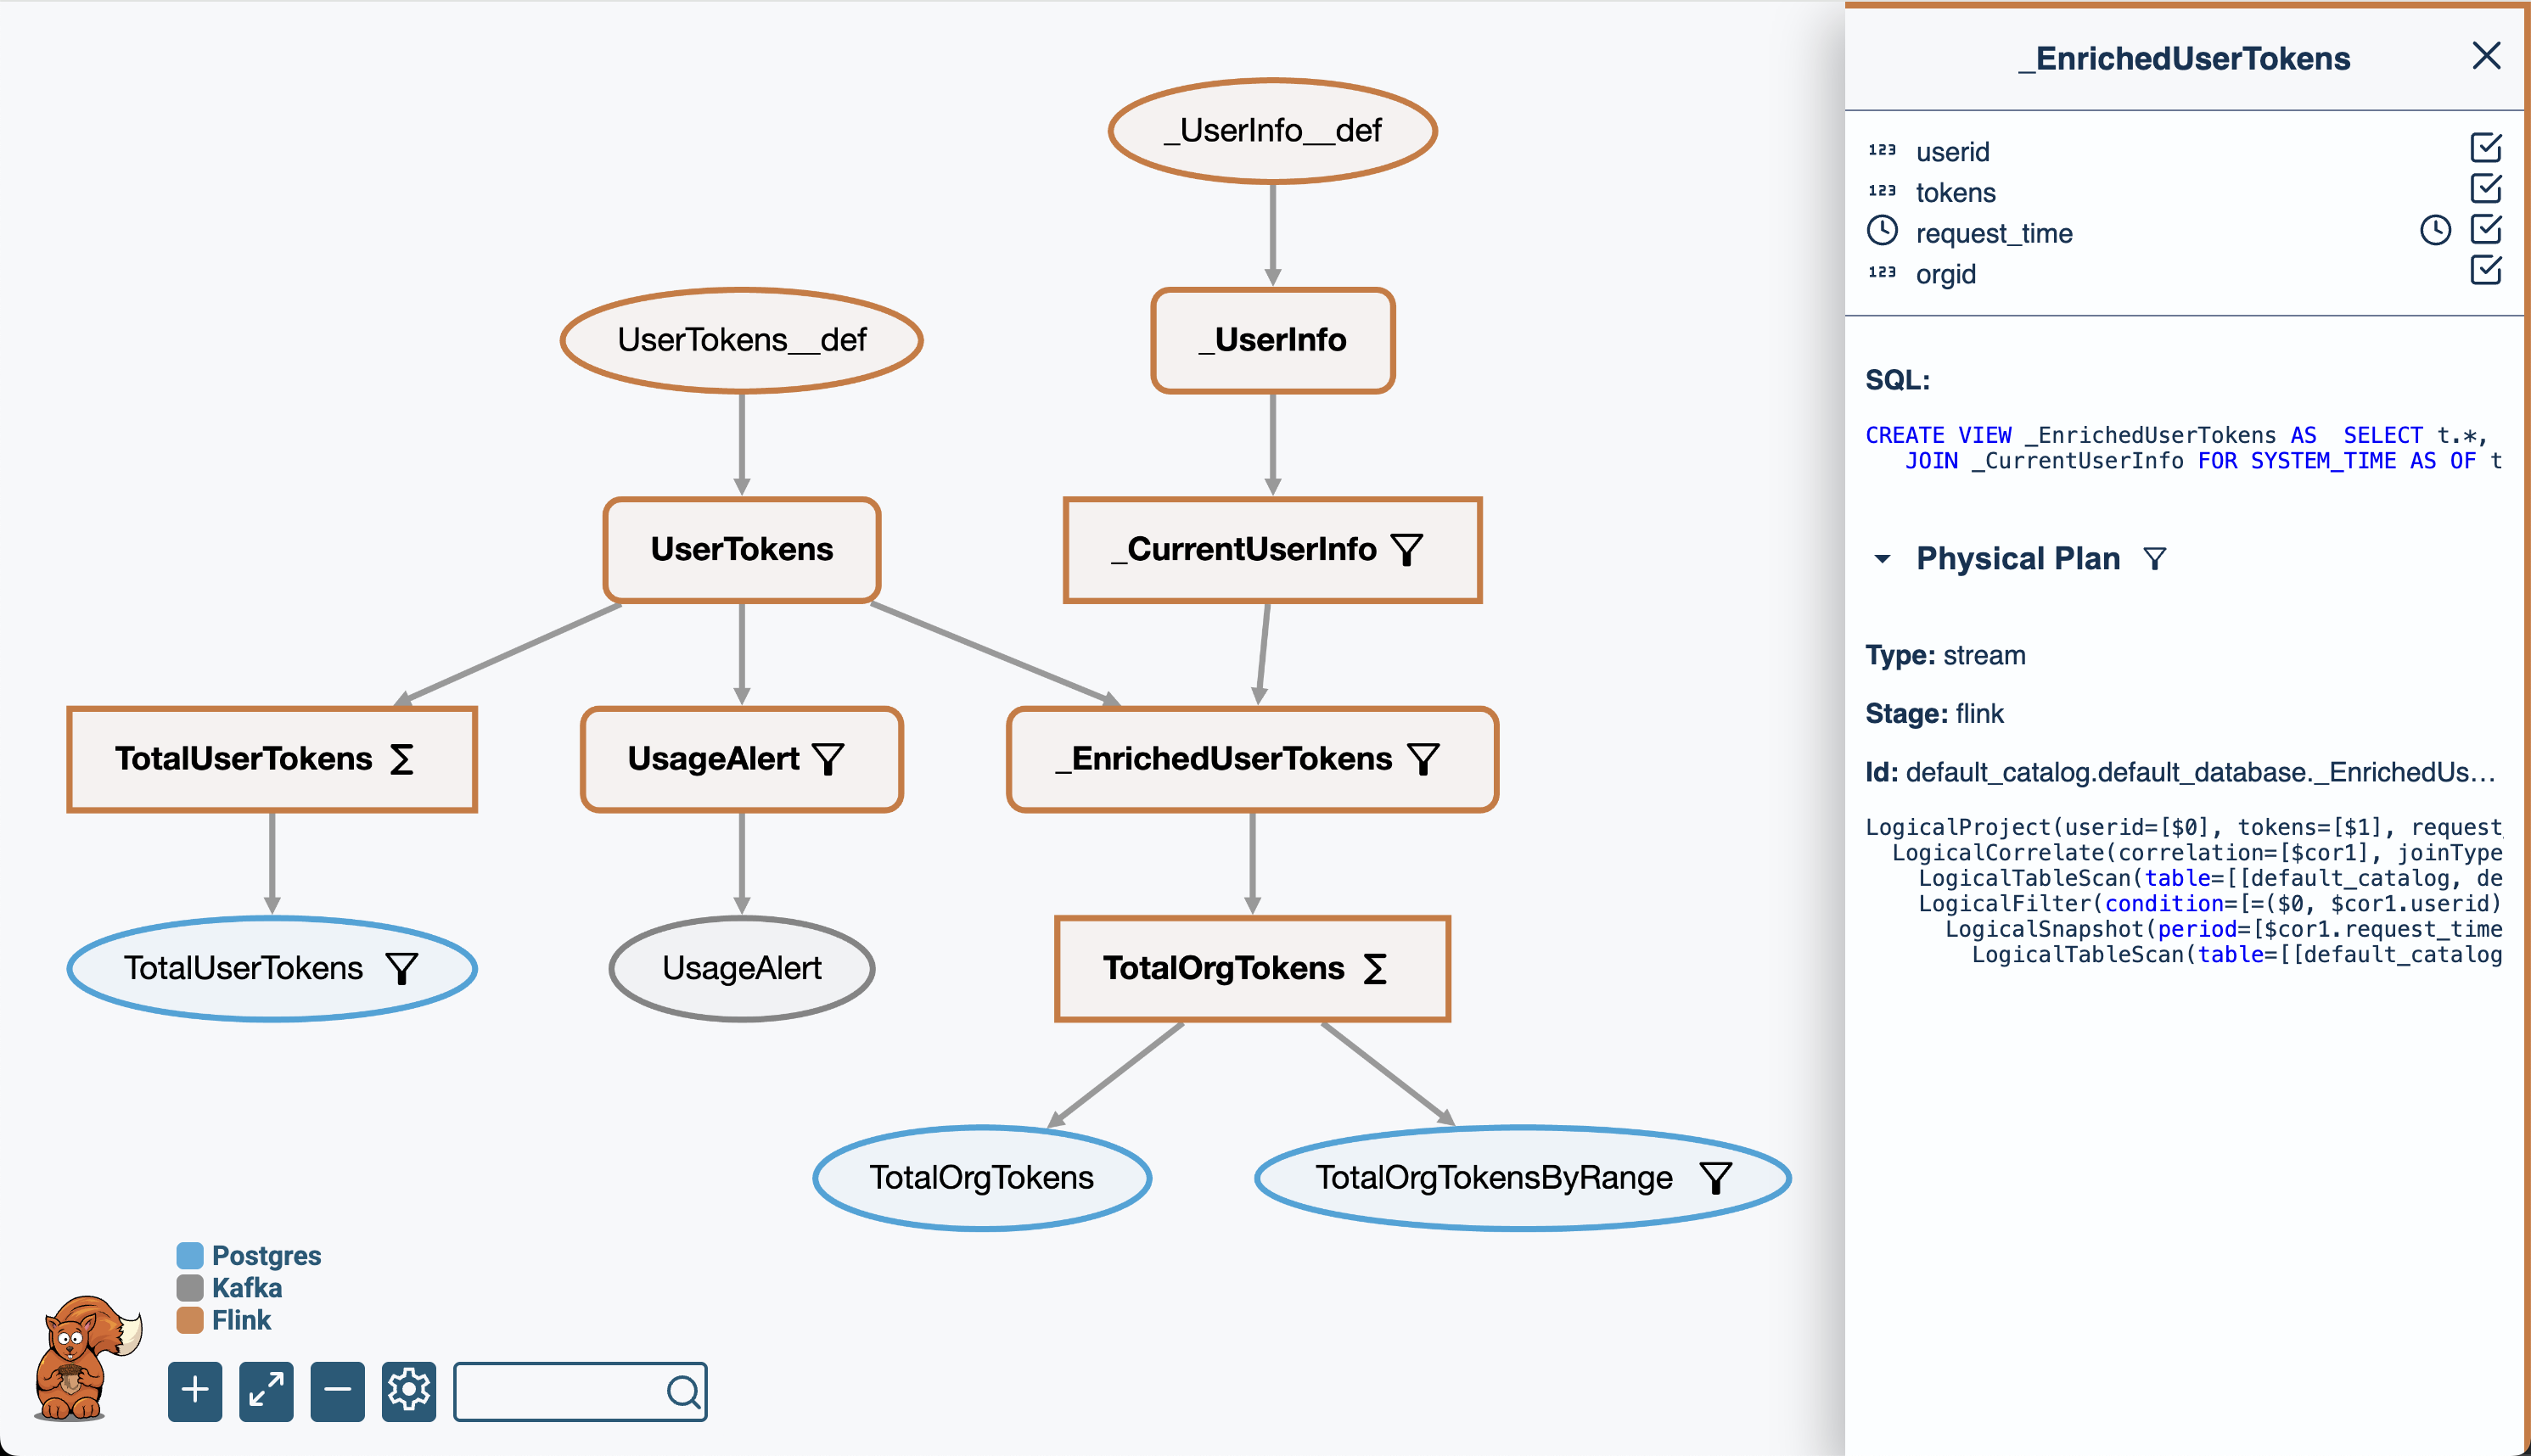Click filter icon on _CurrentUserInfo node
This screenshot has height=1456, width=2531.
1407,549
